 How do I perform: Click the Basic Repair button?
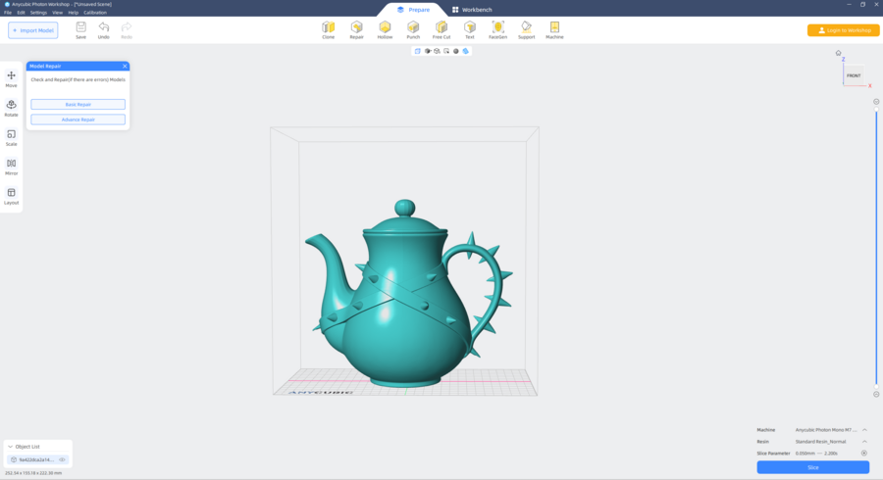[x=78, y=104]
